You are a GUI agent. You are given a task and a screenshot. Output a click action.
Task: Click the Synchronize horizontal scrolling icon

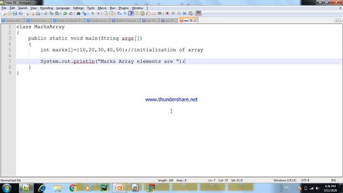tap(111, 13)
